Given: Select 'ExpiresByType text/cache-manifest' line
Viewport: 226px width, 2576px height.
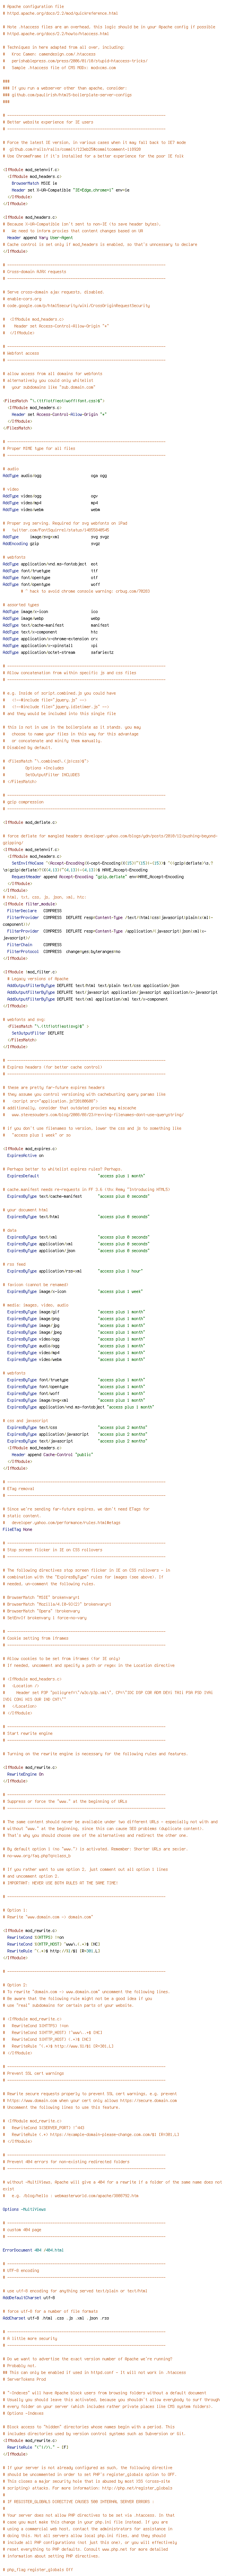Looking at the screenshot, I should 79,1195.
